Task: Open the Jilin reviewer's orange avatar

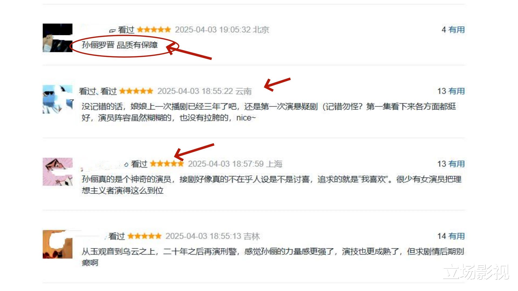Action: [x=57, y=244]
